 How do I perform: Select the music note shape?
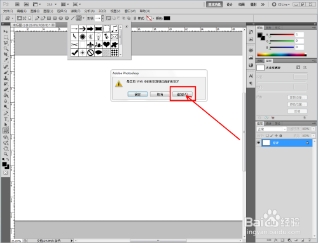click(x=114, y=29)
